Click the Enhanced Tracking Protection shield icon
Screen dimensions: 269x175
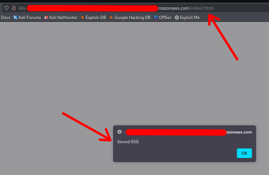pyautogui.click(x=6, y=8)
